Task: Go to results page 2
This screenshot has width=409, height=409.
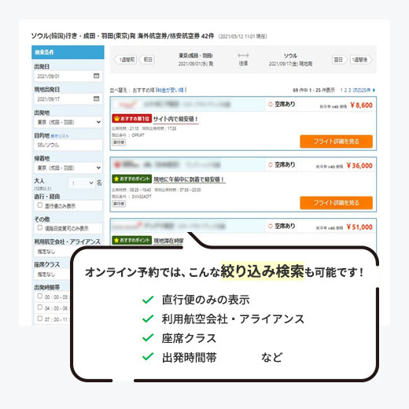Action: (x=345, y=90)
